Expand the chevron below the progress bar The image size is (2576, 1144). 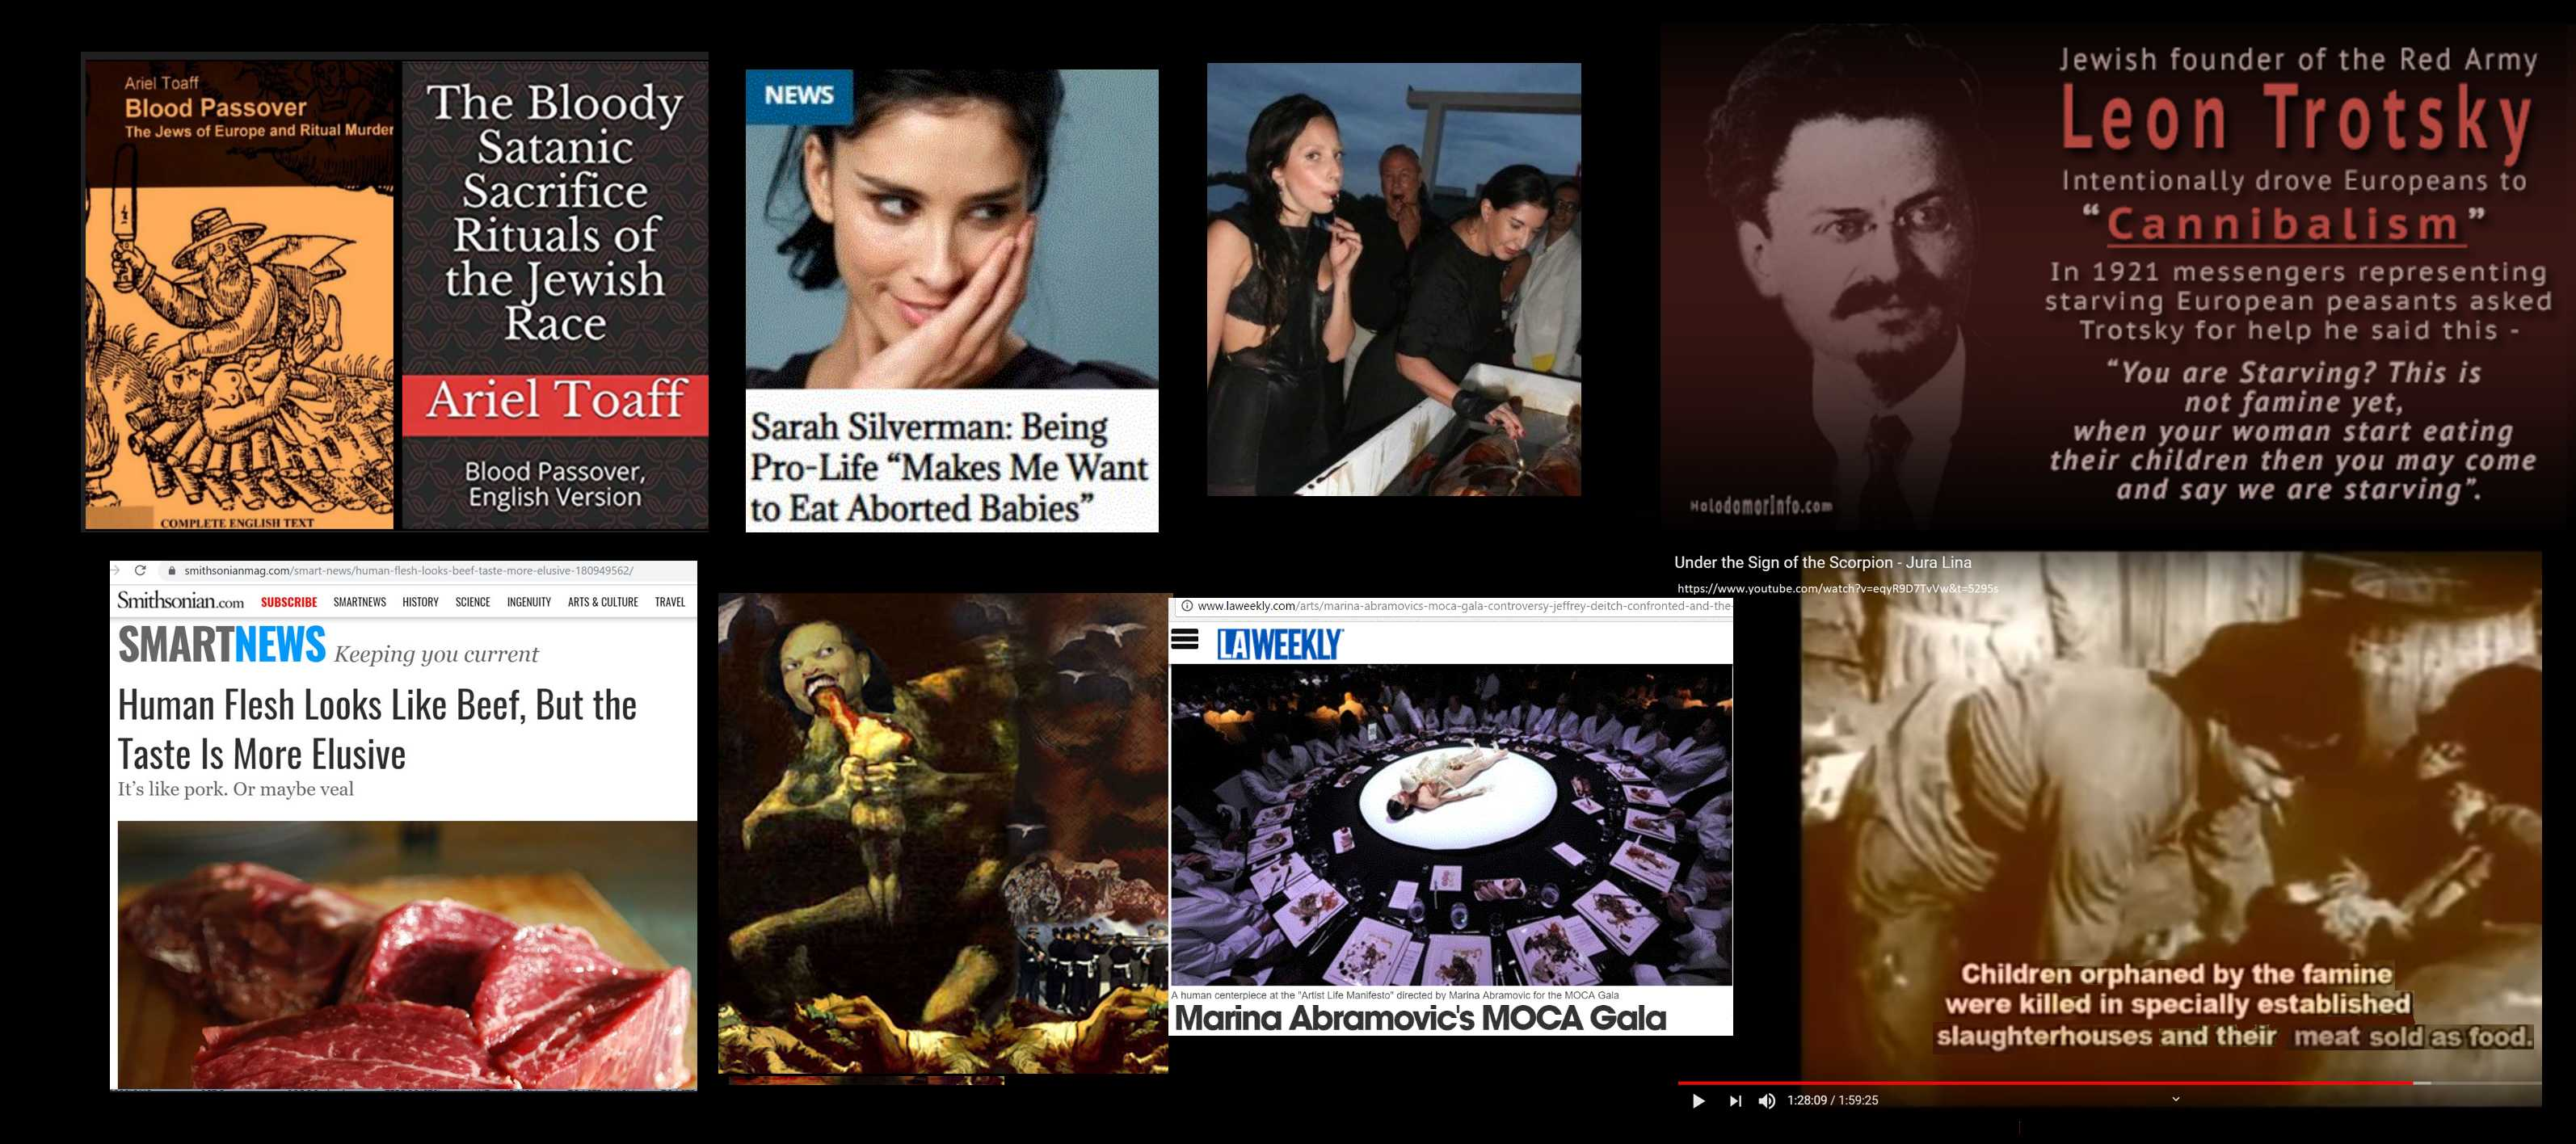2175,1099
